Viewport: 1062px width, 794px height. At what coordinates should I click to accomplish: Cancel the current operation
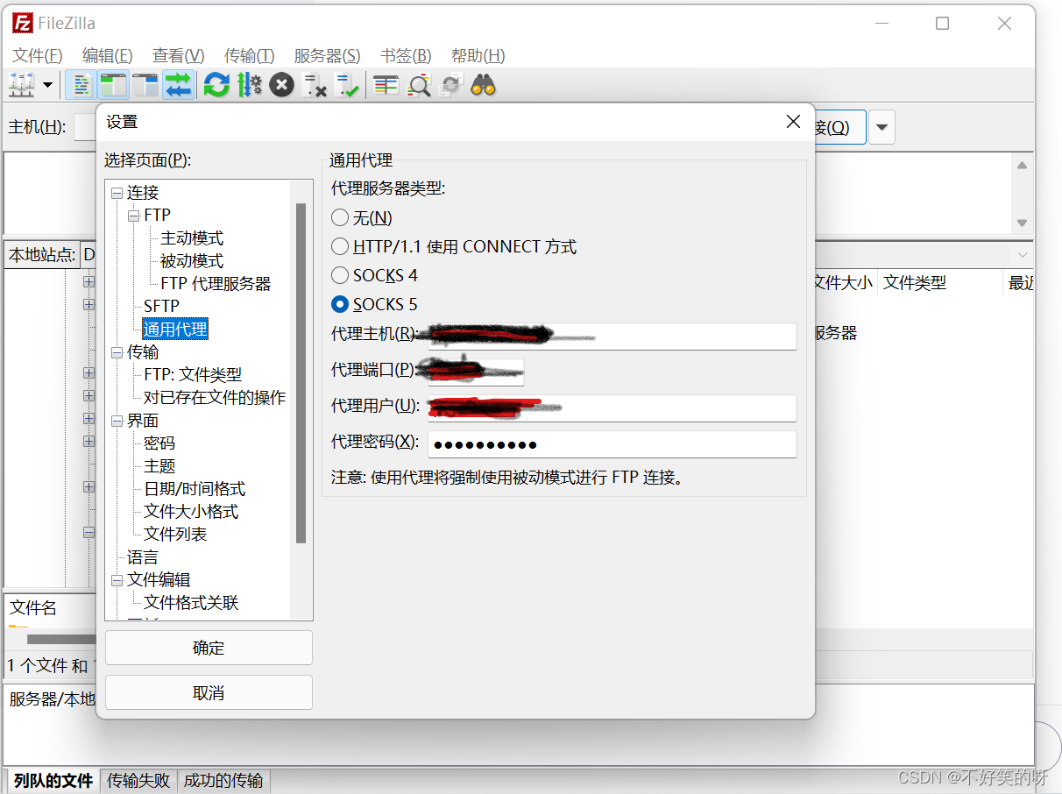point(281,85)
